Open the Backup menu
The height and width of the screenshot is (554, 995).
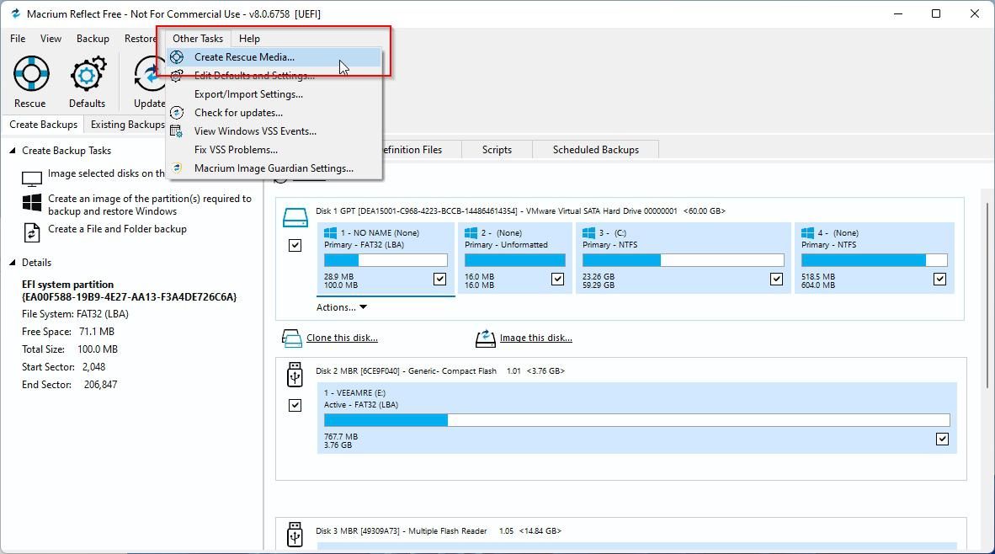[x=93, y=39]
